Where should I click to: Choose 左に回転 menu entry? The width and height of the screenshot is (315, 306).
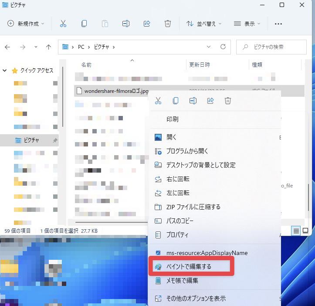(x=215, y=193)
